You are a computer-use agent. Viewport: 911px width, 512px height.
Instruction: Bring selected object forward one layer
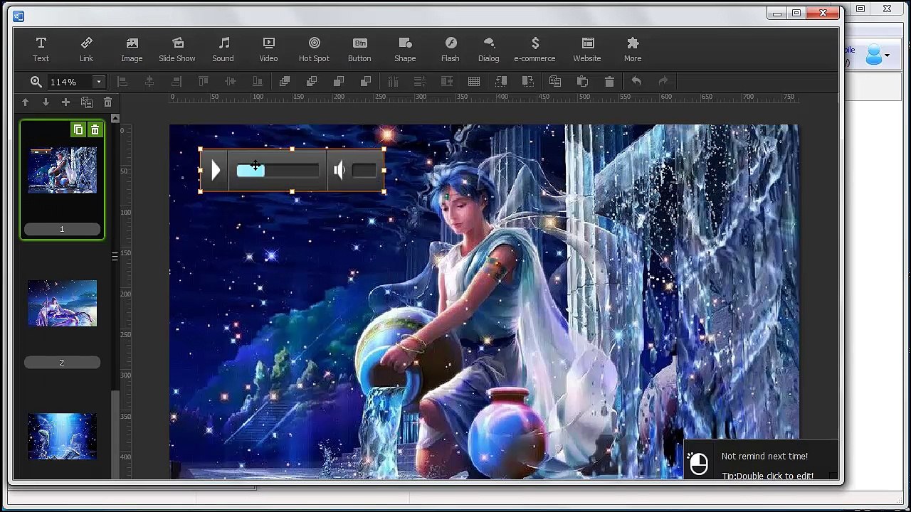tap(312, 82)
